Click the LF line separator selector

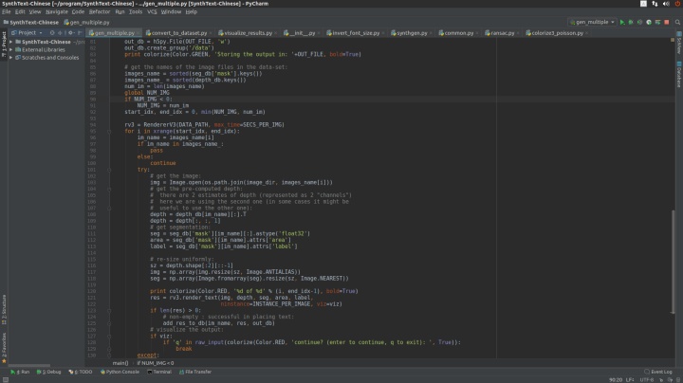pos(630,379)
